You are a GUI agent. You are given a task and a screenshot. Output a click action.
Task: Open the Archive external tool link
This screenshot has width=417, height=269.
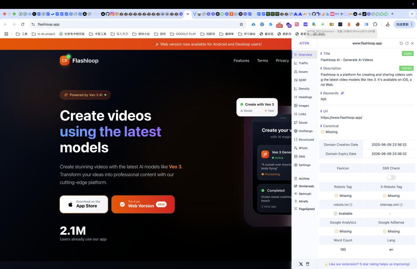point(304,179)
